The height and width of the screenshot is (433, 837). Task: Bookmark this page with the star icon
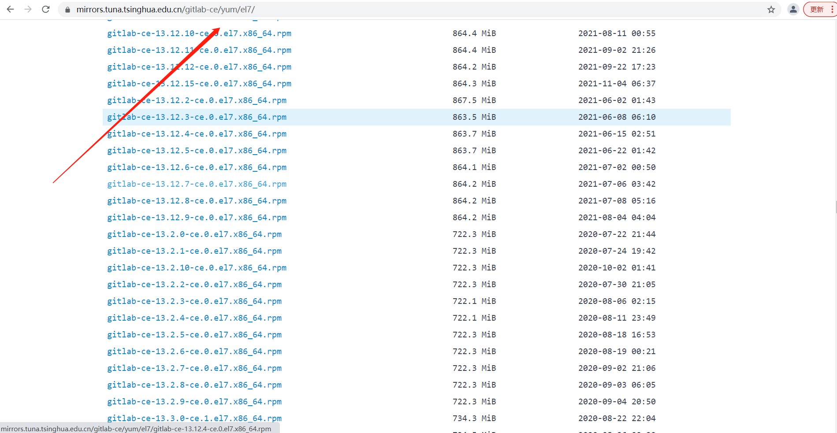point(771,10)
